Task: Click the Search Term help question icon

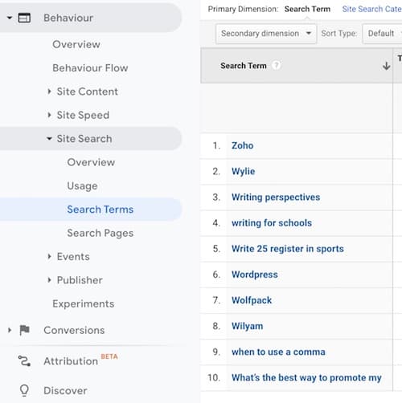Action: (276, 65)
